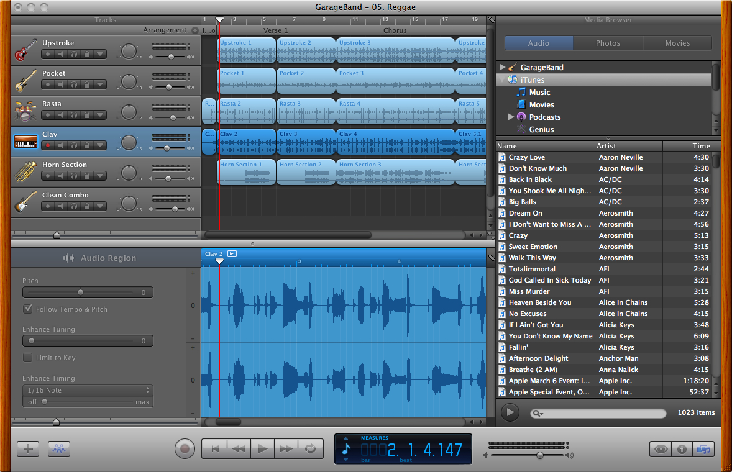
Task: Select Genius under iTunes
Action: pyautogui.click(x=541, y=129)
